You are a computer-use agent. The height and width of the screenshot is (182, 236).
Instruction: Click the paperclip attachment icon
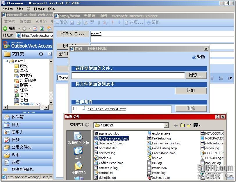point(99,23)
